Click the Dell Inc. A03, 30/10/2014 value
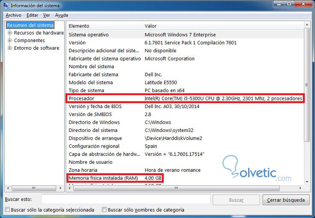 pyautogui.click(x=172, y=106)
